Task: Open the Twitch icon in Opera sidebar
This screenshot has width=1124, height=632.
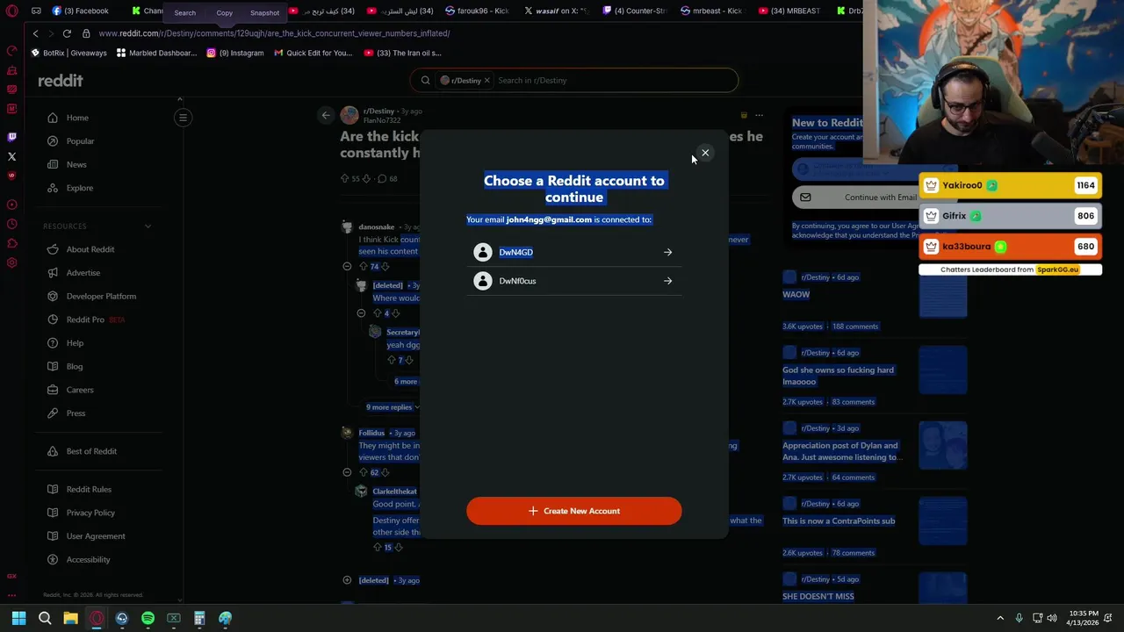Action: [11, 137]
